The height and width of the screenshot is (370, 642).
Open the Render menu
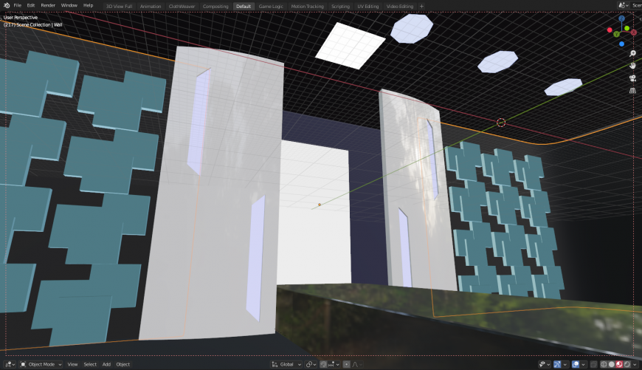pyautogui.click(x=47, y=5)
